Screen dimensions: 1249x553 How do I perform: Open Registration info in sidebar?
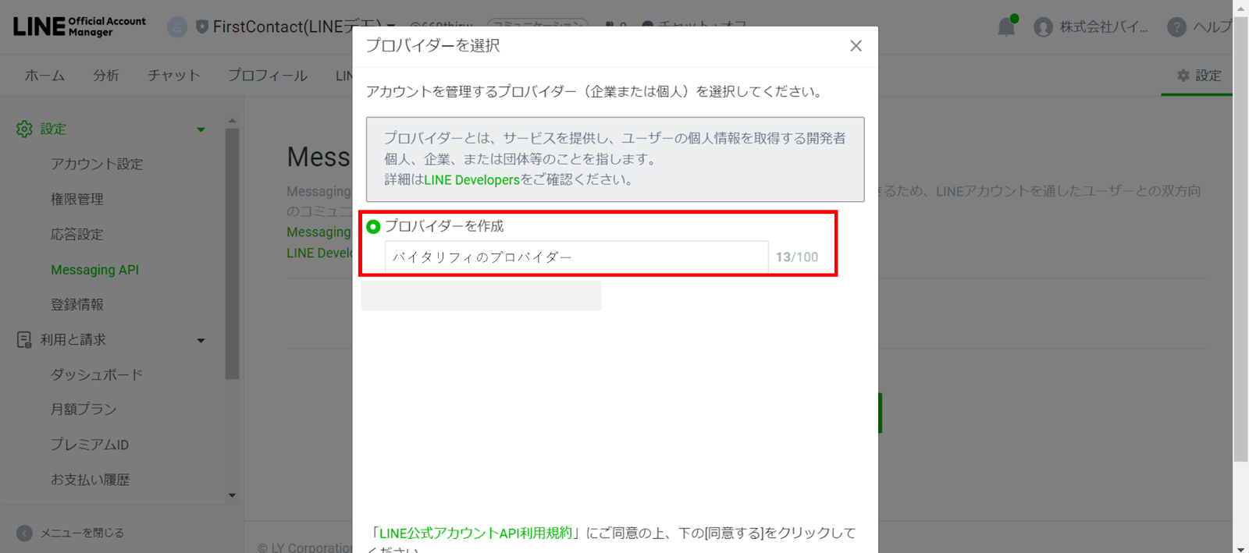[x=77, y=305]
